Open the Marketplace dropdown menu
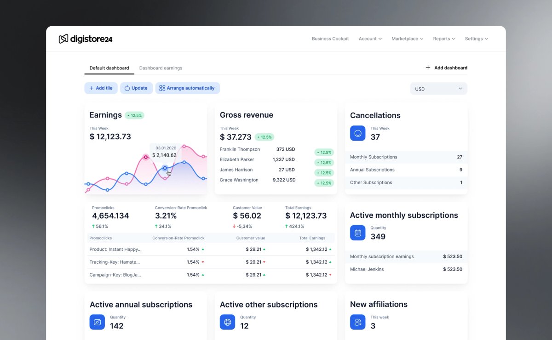Screen dimensions: 552x340 [408, 39]
